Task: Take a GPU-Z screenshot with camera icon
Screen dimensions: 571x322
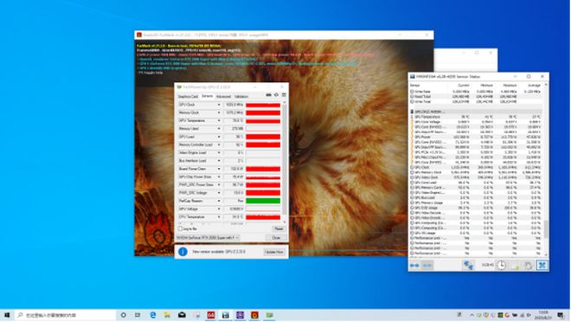Action: point(268,95)
